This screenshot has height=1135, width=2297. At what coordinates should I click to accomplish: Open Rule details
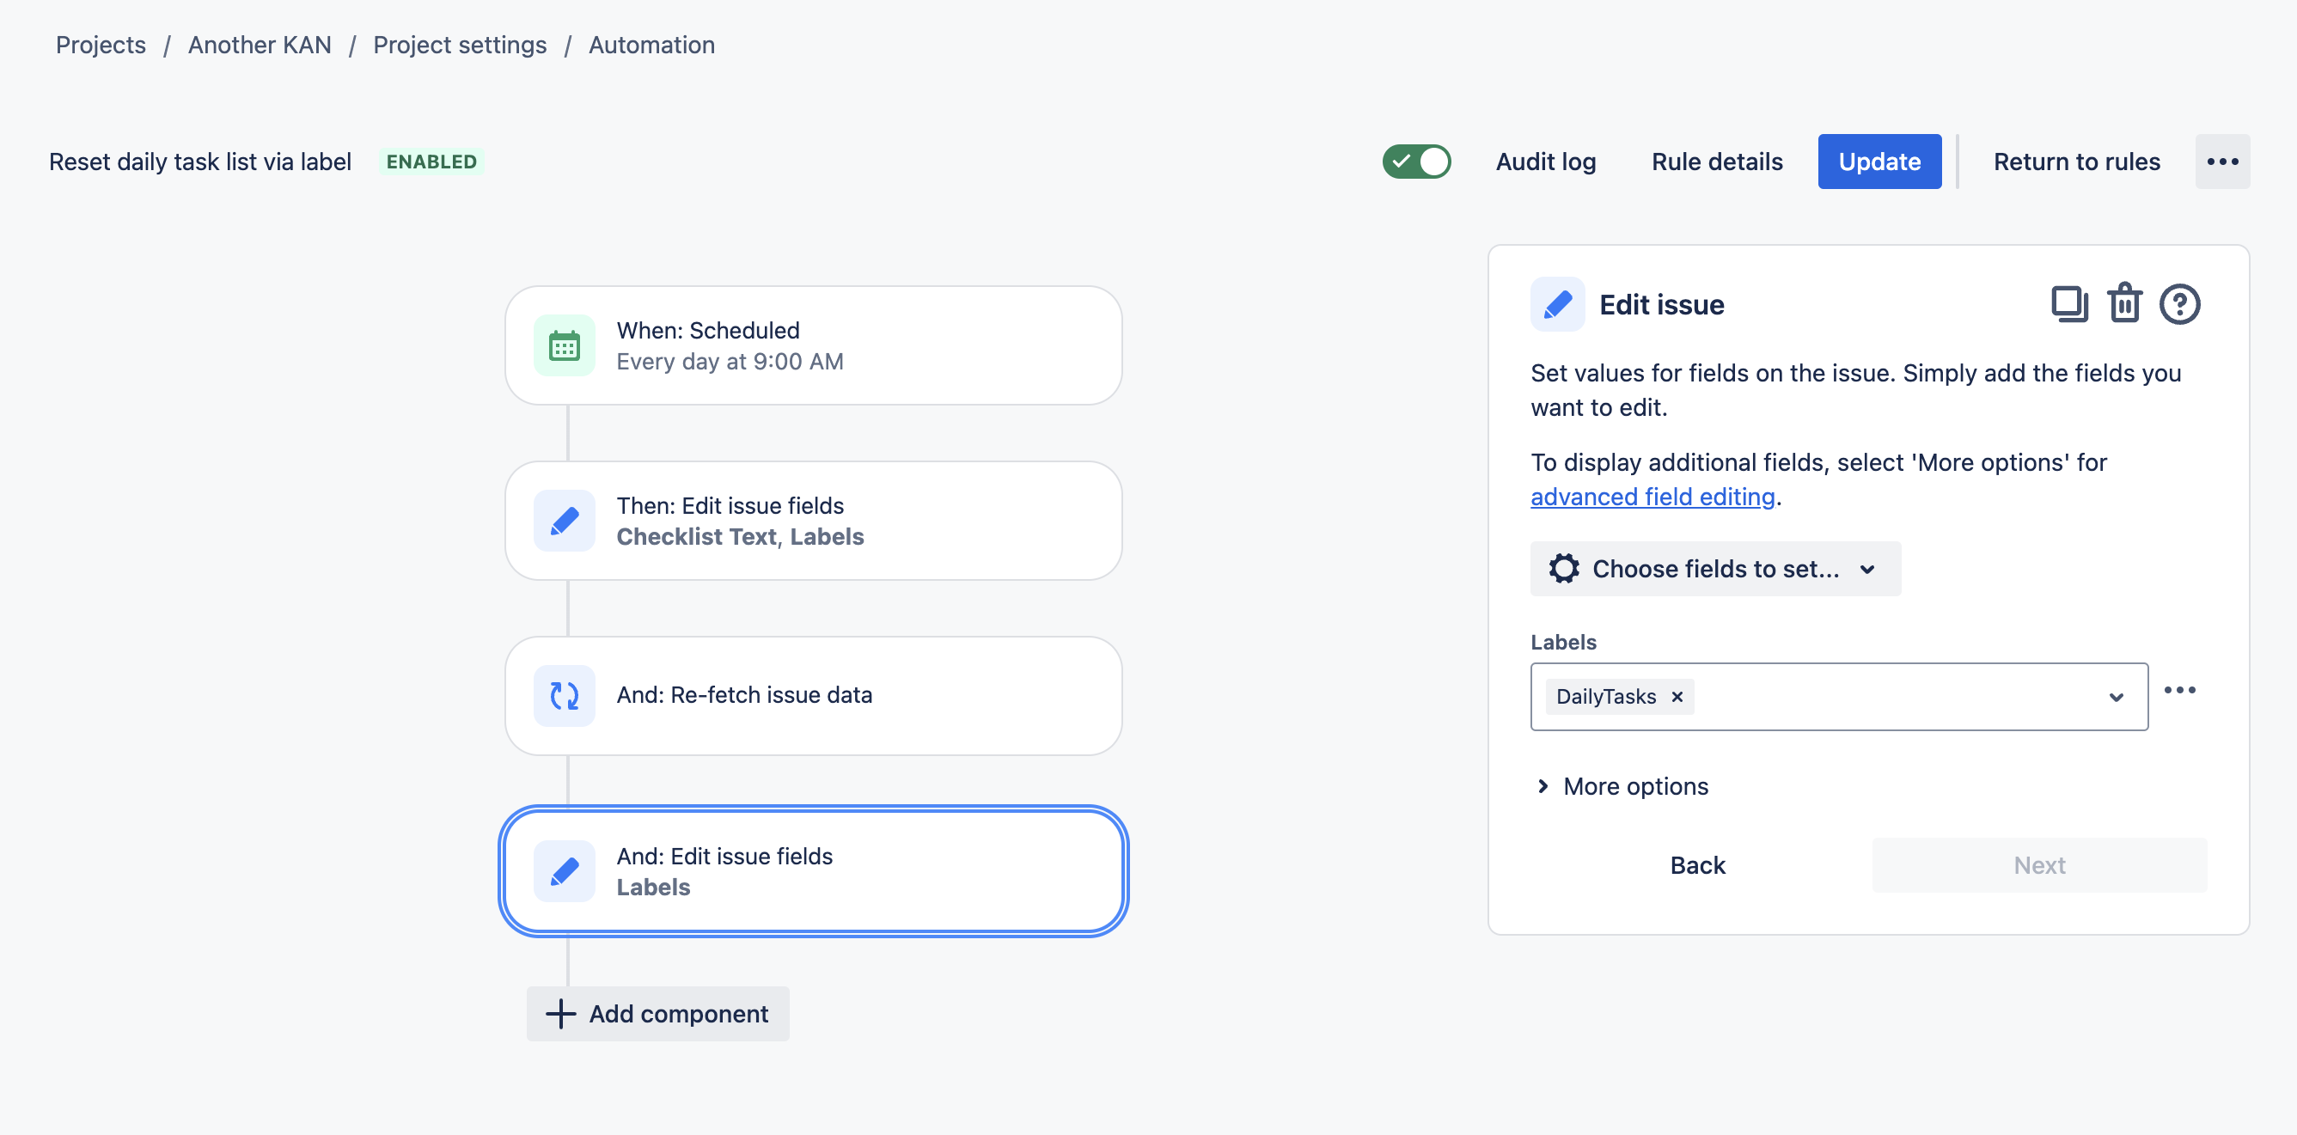click(1716, 162)
